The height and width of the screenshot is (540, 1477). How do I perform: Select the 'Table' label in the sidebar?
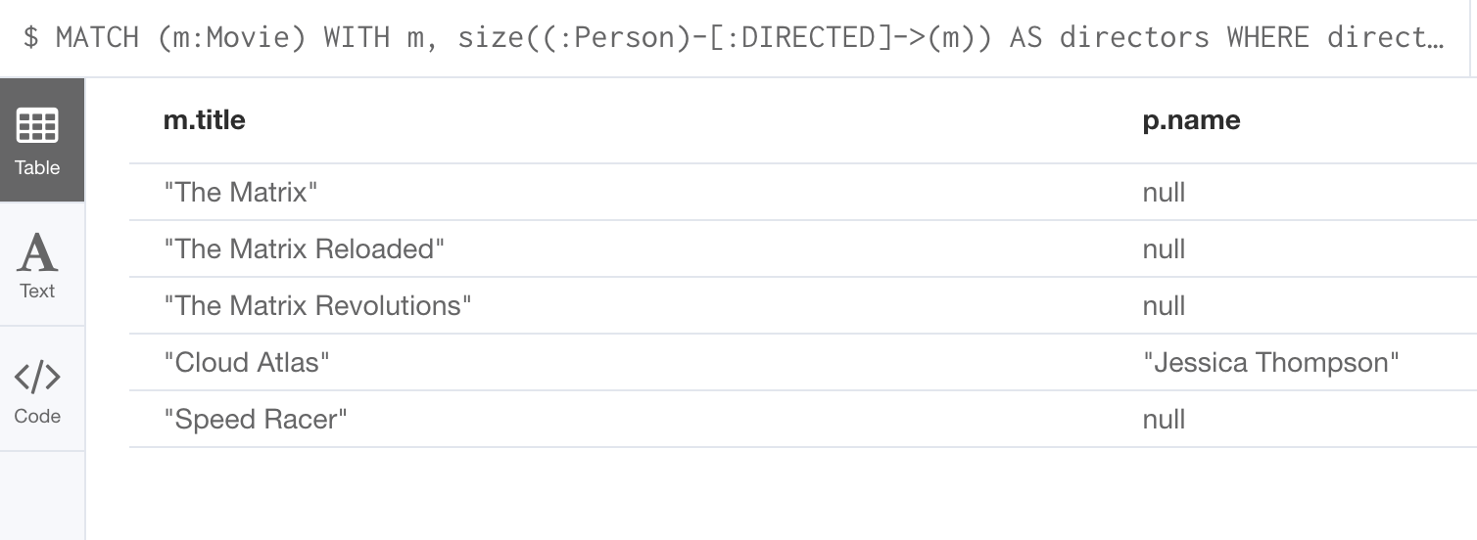[x=37, y=167]
